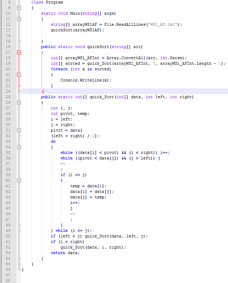Toggle the fold marker beside pivot = data[
The image size is (228, 283).
[x=19, y=130]
